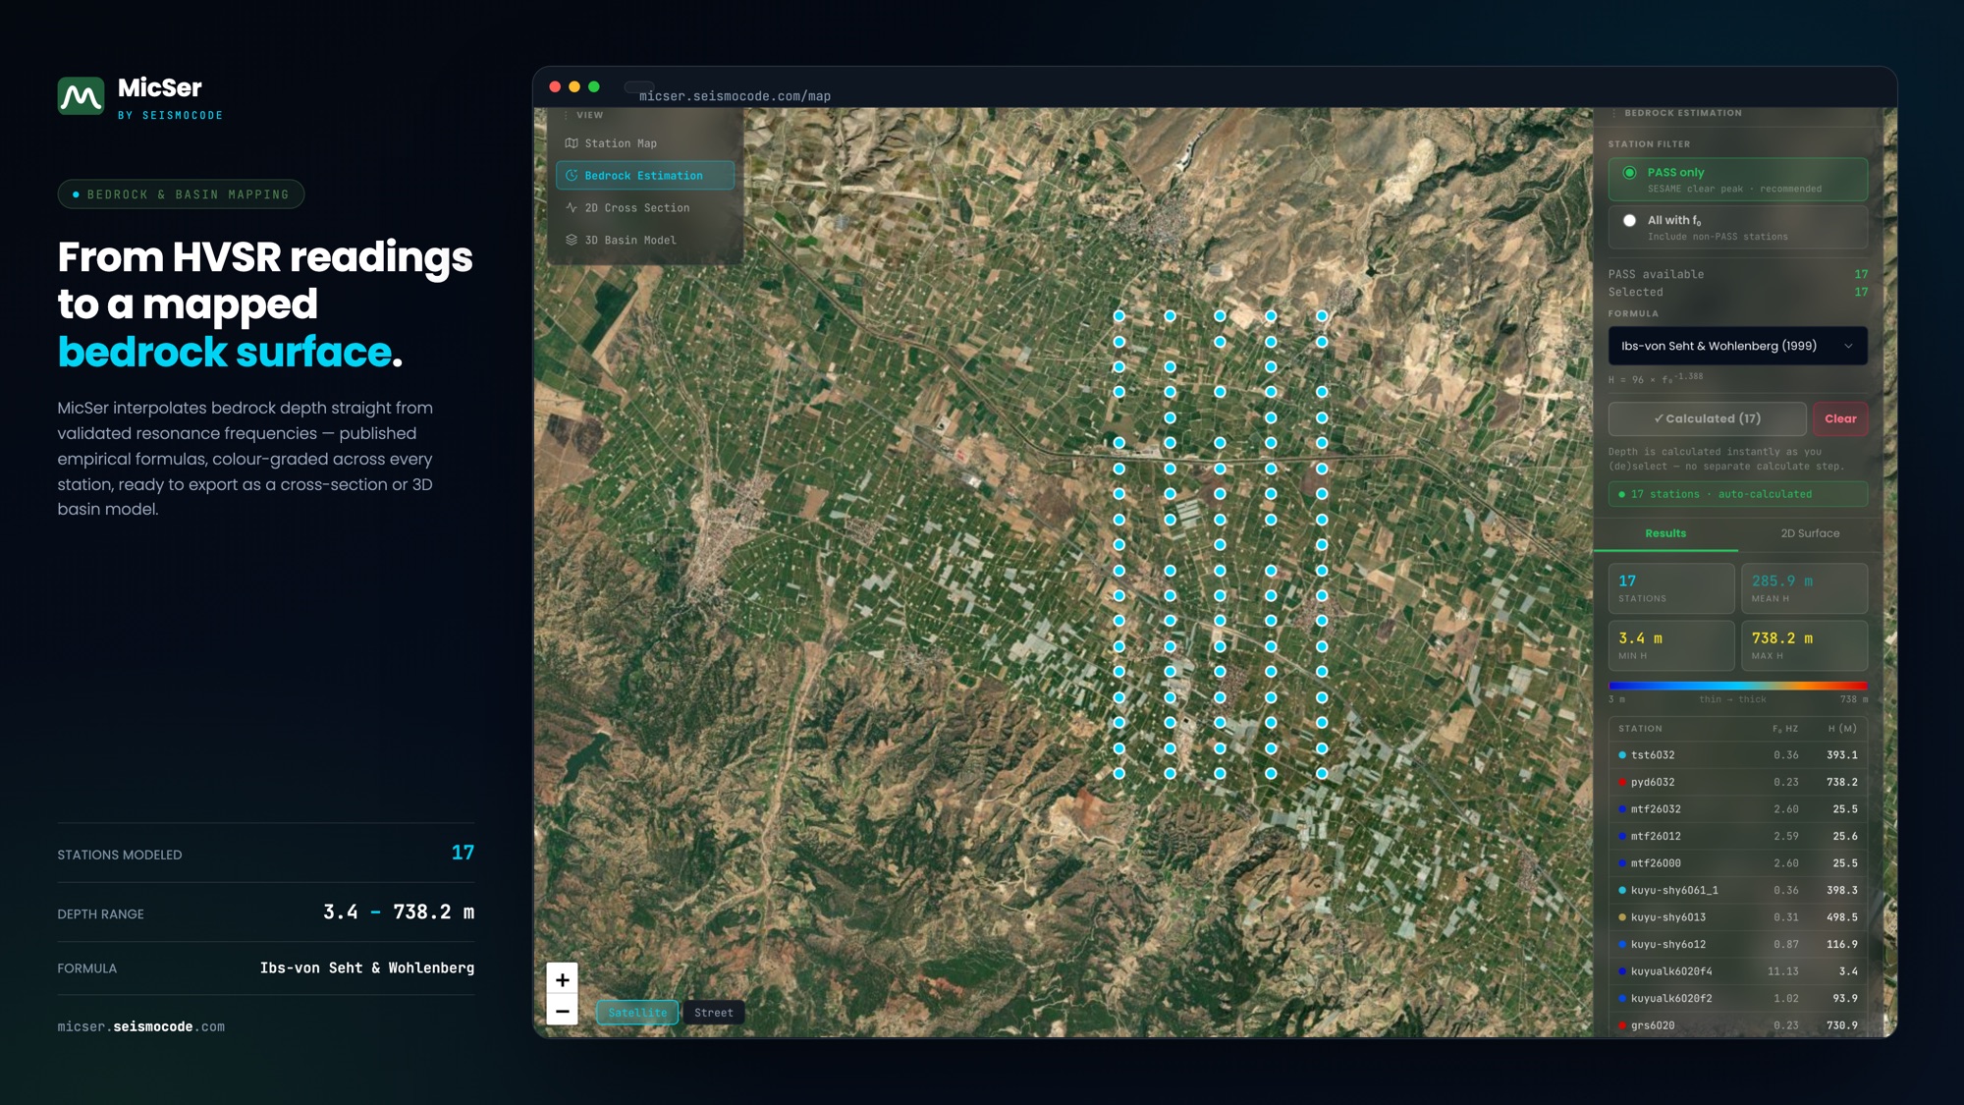Select the mtf26000 station row
The image size is (1964, 1105).
(1737, 863)
